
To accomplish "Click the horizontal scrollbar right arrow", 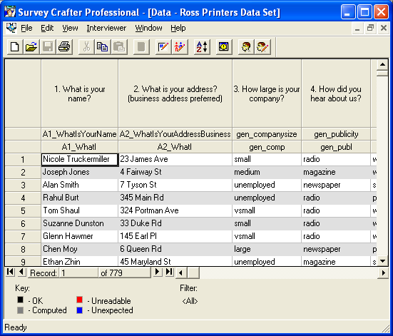I will (x=383, y=273).
